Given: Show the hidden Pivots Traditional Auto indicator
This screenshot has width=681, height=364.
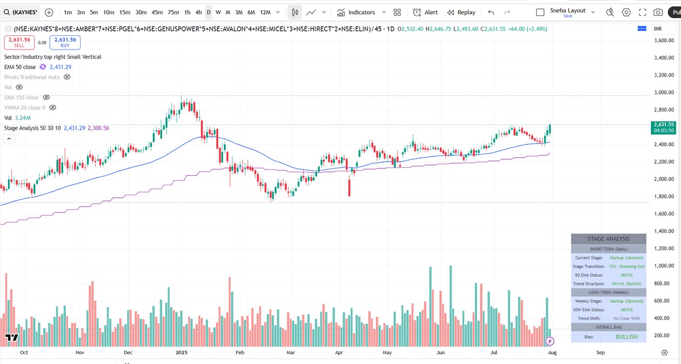Looking at the screenshot, I should [x=67, y=77].
